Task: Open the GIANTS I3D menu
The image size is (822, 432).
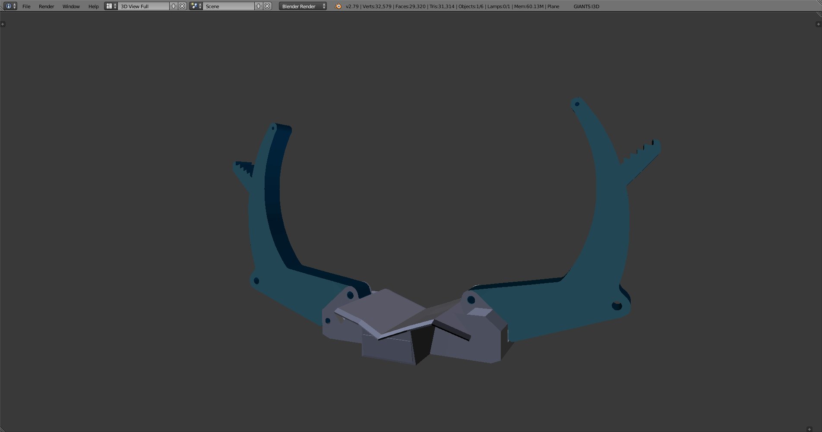Action: [586, 6]
